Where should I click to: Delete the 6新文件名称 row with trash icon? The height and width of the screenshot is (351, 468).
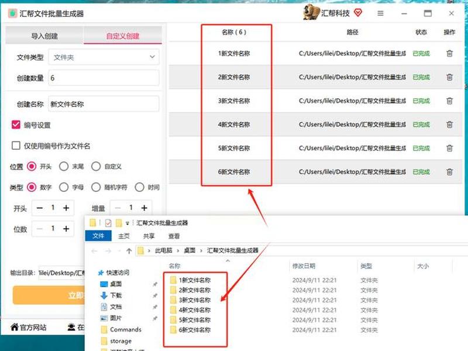(449, 172)
